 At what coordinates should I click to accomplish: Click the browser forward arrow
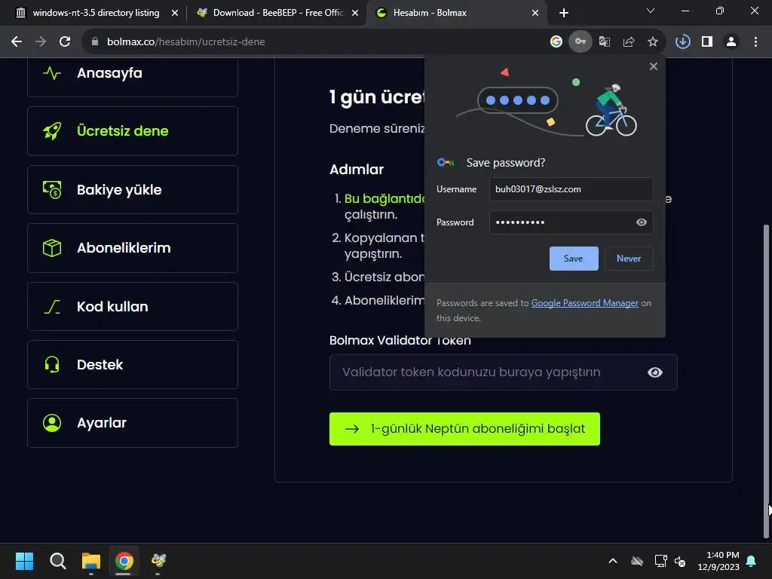pyautogui.click(x=41, y=42)
